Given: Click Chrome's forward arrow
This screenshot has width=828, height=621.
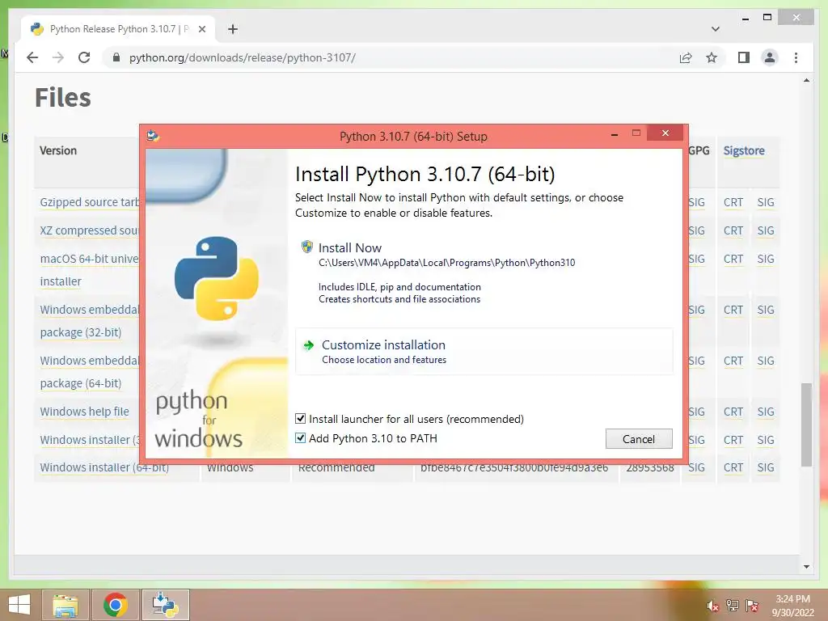Looking at the screenshot, I should click(x=58, y=57).
